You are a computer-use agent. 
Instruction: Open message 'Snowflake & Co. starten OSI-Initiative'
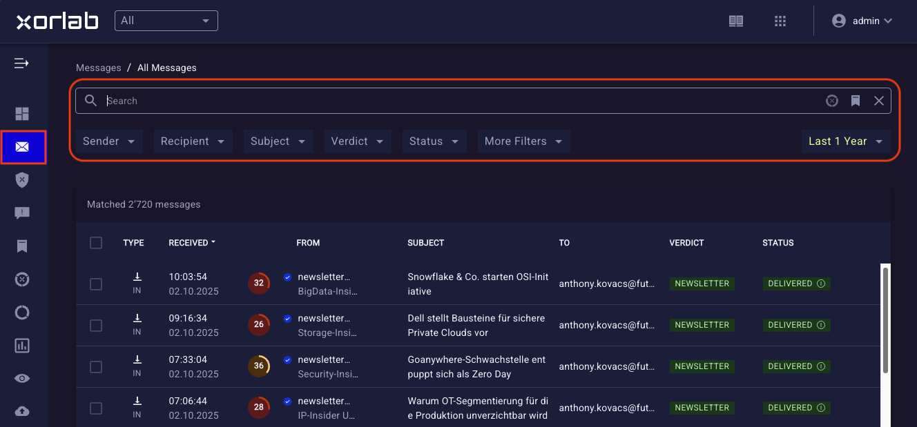478,284
